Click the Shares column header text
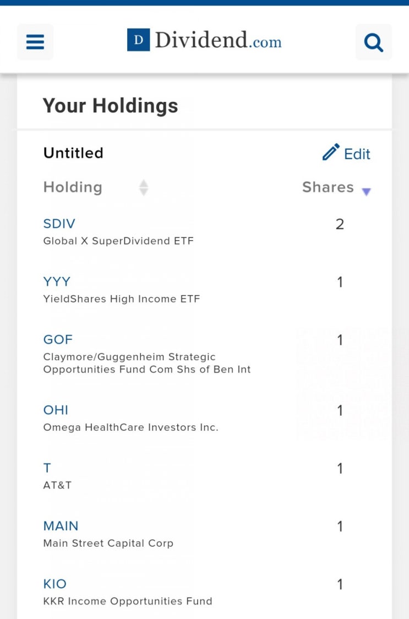This screenshot has height=619, width=409. [x=328, y=187]
